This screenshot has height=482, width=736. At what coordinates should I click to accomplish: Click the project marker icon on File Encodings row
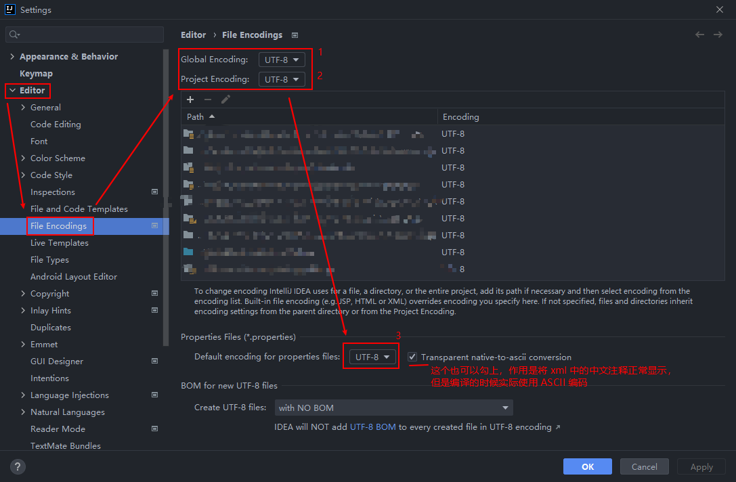click(x=154, y=225)
